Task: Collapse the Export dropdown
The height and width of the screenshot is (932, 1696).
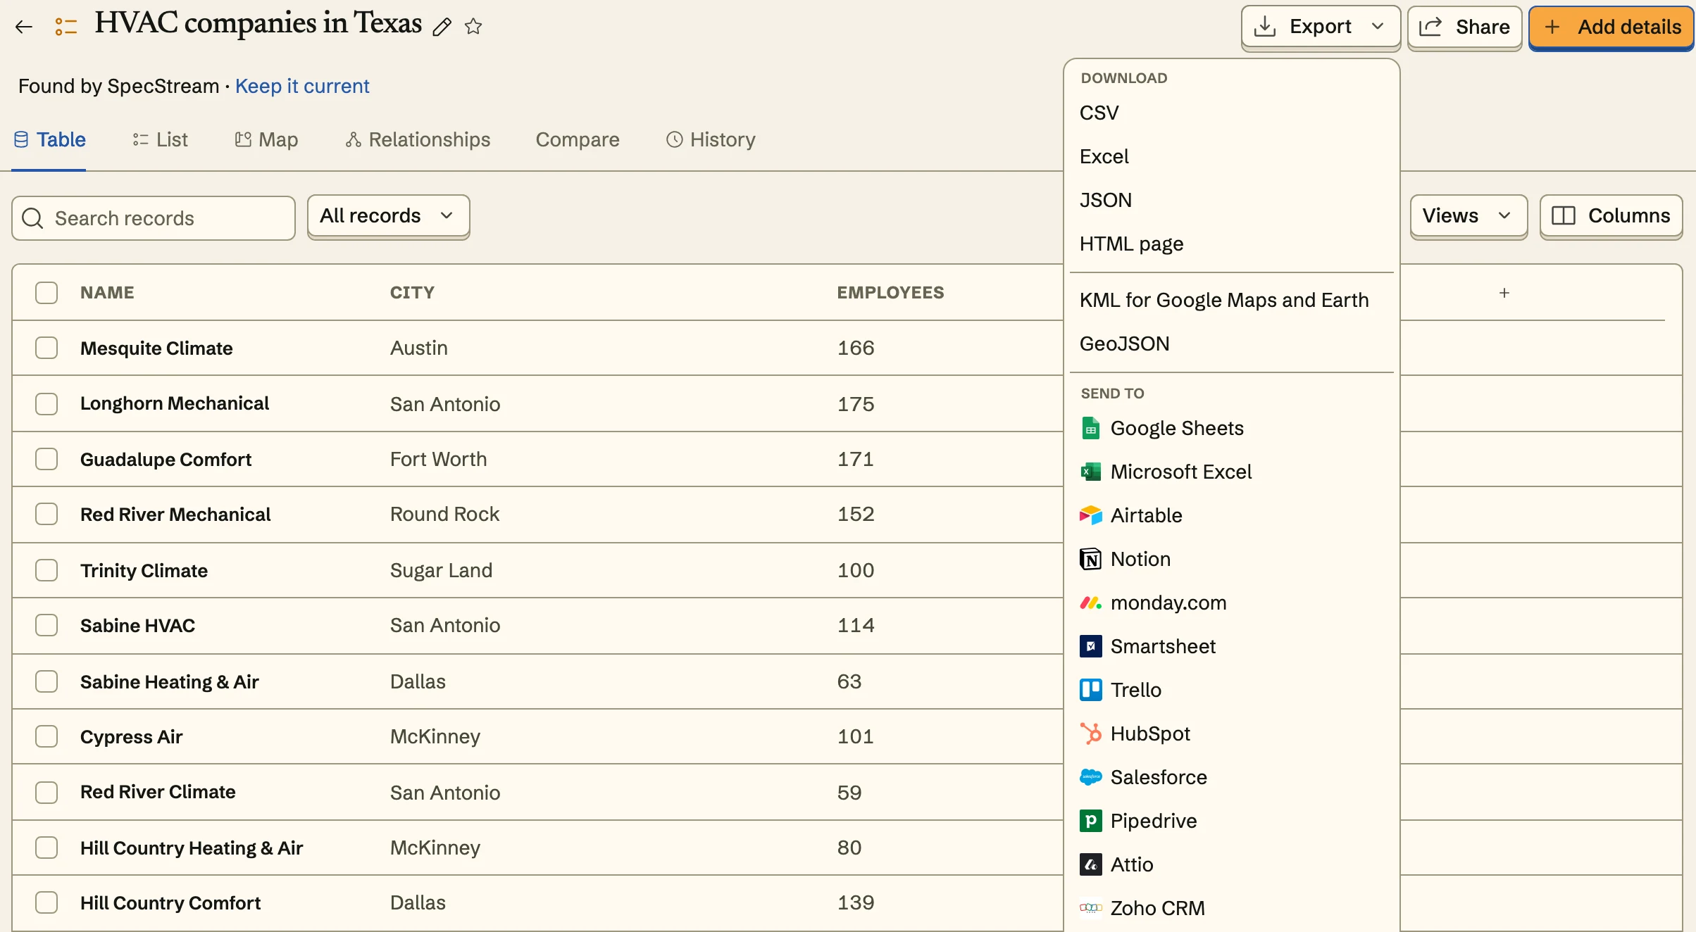Action: point(1321,27)
